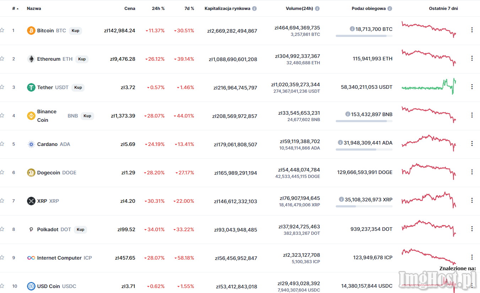Click the info icon beside Bitcoin circulating supply
The width and height of the screenshot is (480, 293).
352,29
